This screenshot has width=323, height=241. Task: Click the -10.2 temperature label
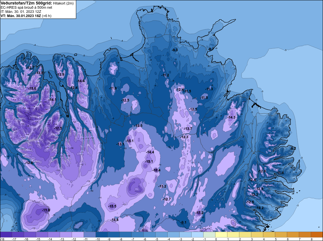point(260,208)
